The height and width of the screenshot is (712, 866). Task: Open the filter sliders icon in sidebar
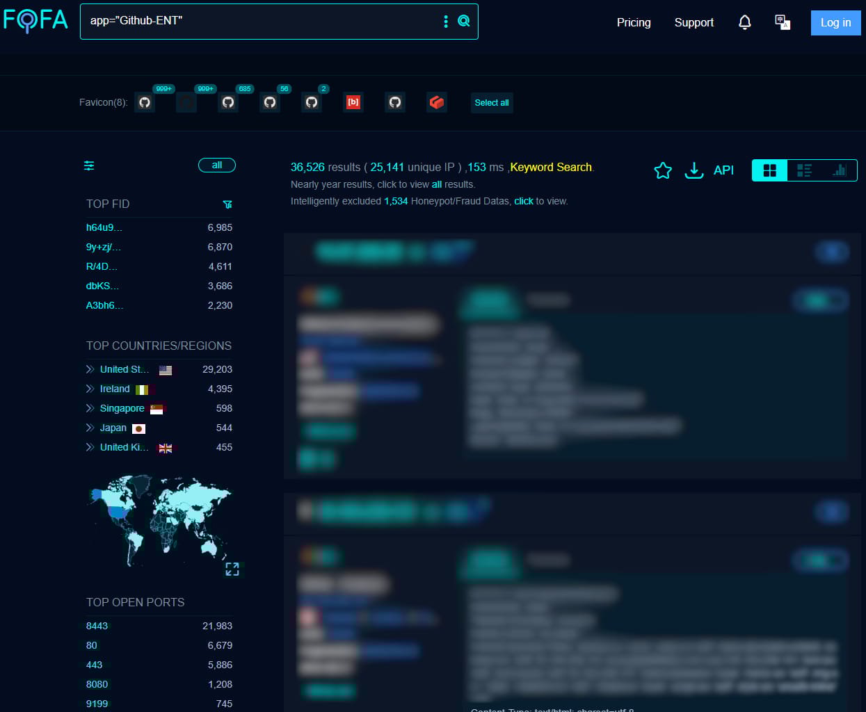tap(89, 165)
